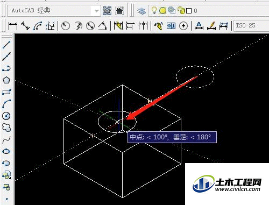The width and height of the screenshot is (269, 205).
Task: Open the layer 0 dropdown list
Action: point(209,11)
